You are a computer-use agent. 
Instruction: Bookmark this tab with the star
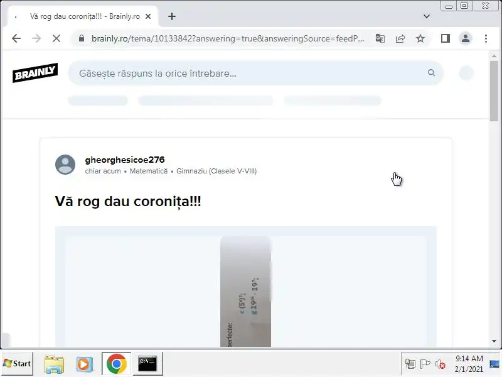pyautogui.click(x=420, y=38)
